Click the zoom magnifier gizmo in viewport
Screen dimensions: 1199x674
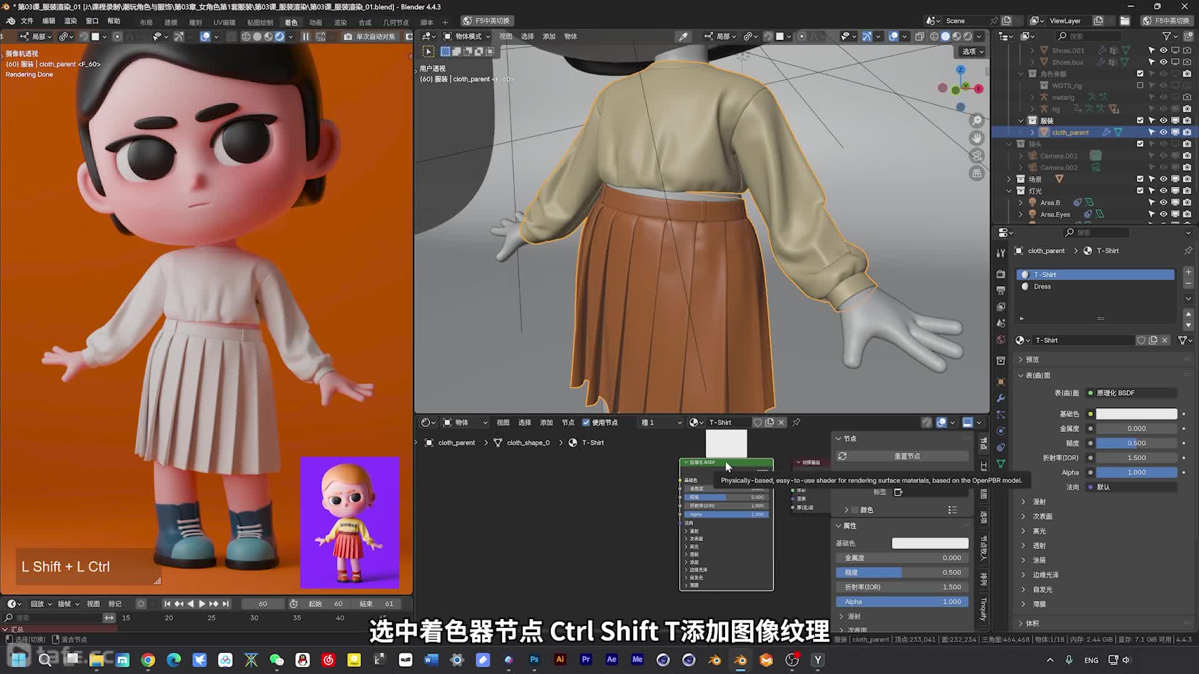click(x=977, y=120)
